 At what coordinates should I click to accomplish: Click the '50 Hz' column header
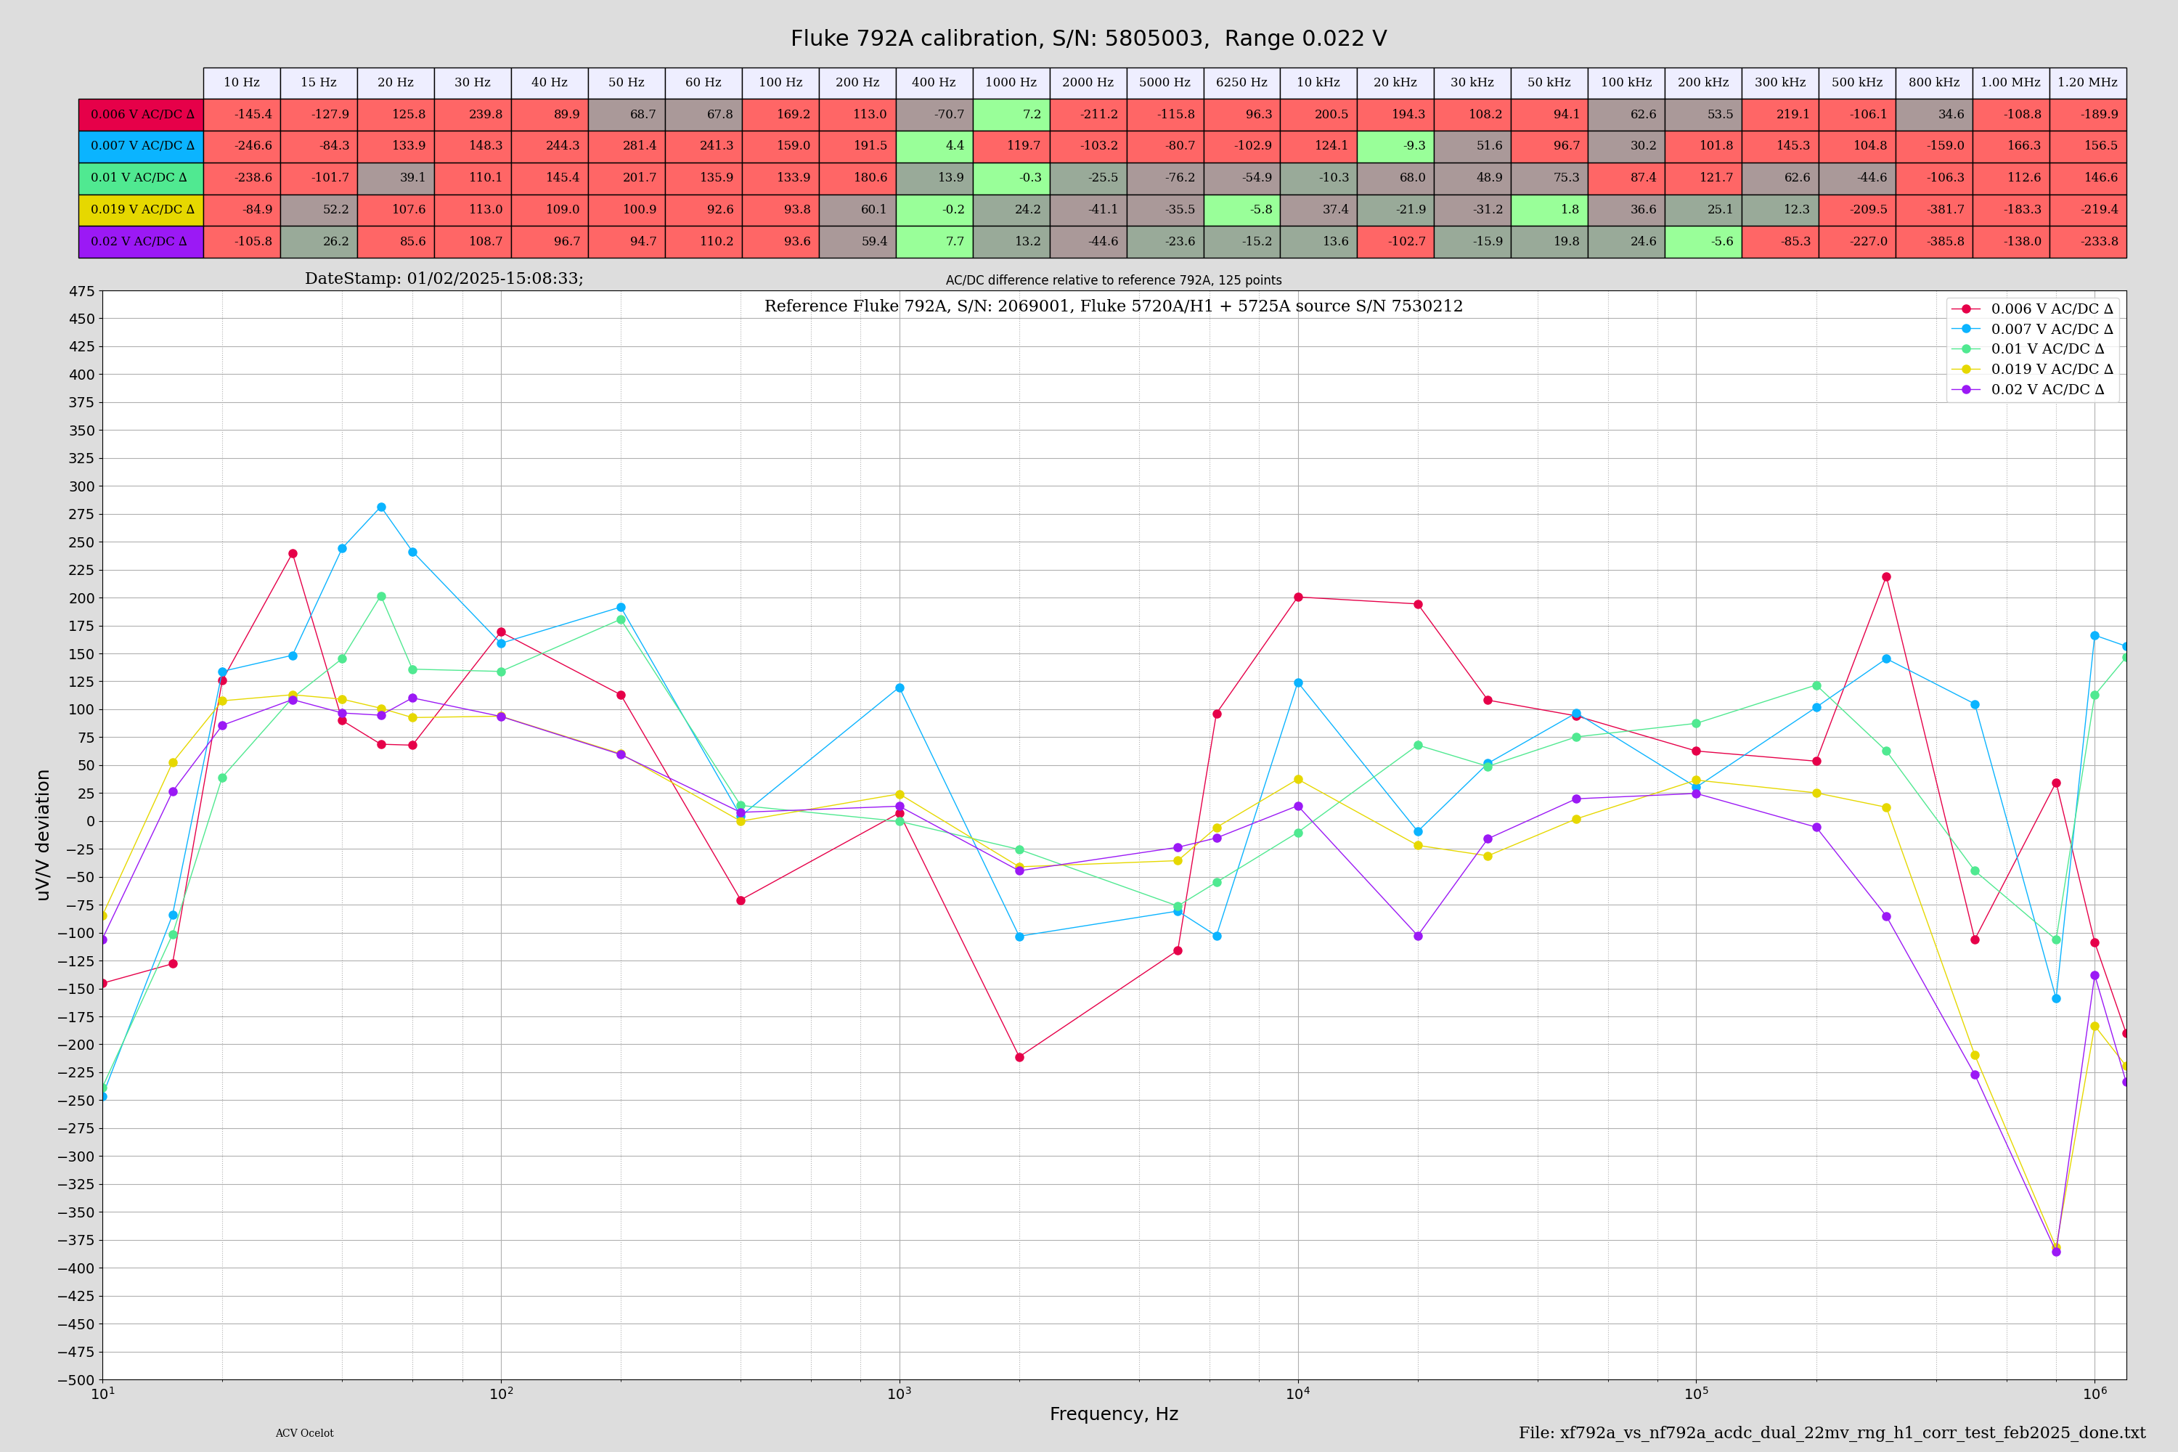pyautogui.click(x=627, y=83)
